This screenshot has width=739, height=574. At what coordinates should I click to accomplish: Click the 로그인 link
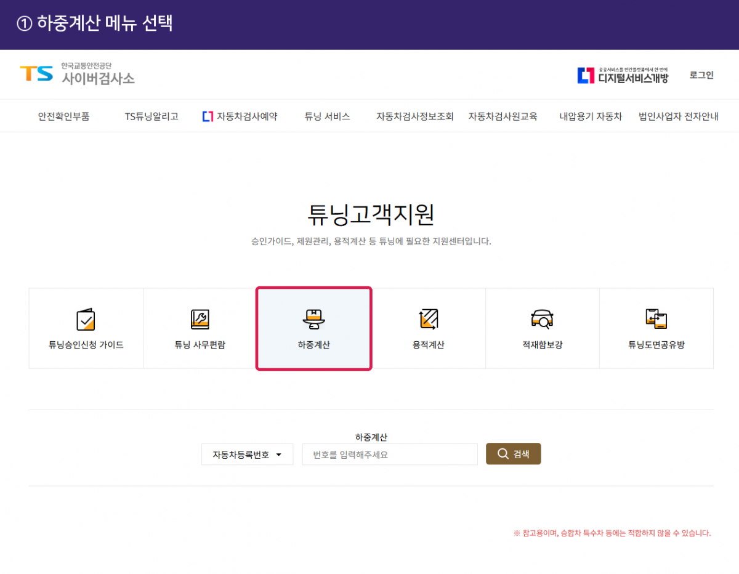click(701, 75)
